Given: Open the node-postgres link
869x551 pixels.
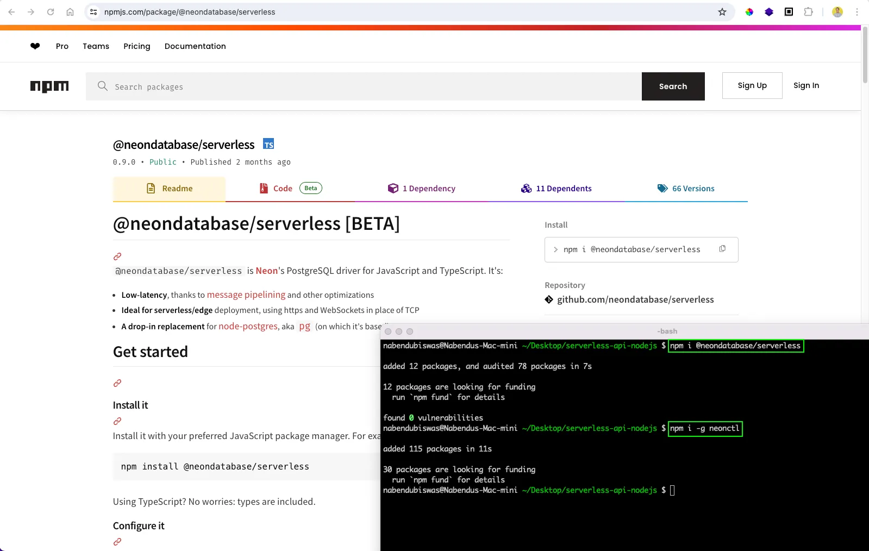Looking at the screenshot, I should (248, 326).
